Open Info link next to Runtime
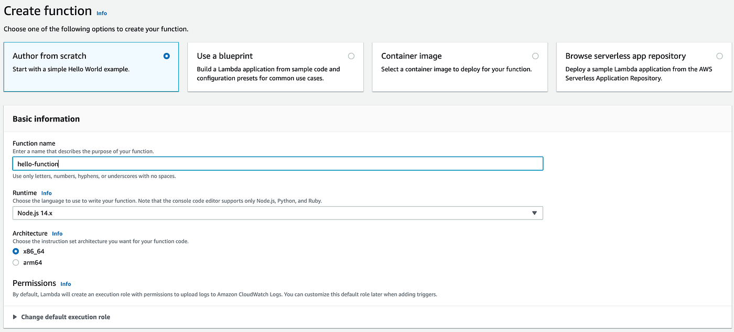The height and width of the screenshot is (332, 734). [x=47, y=193]
